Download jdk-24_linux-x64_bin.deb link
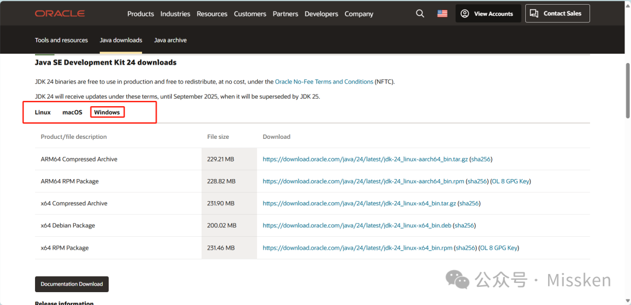 (x=356, y=226)
